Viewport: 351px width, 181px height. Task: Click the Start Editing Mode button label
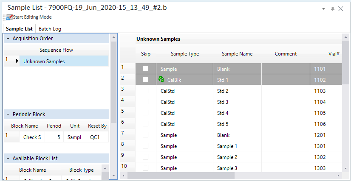click(32, 17)
